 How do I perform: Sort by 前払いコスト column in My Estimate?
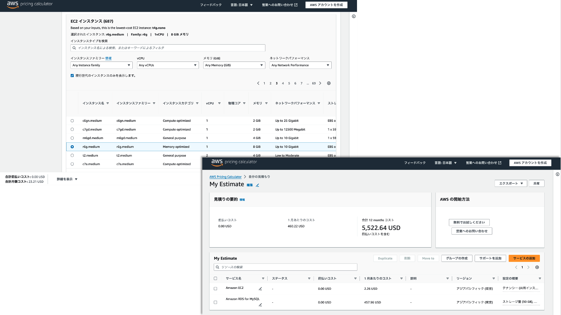[x=355, y=278]
